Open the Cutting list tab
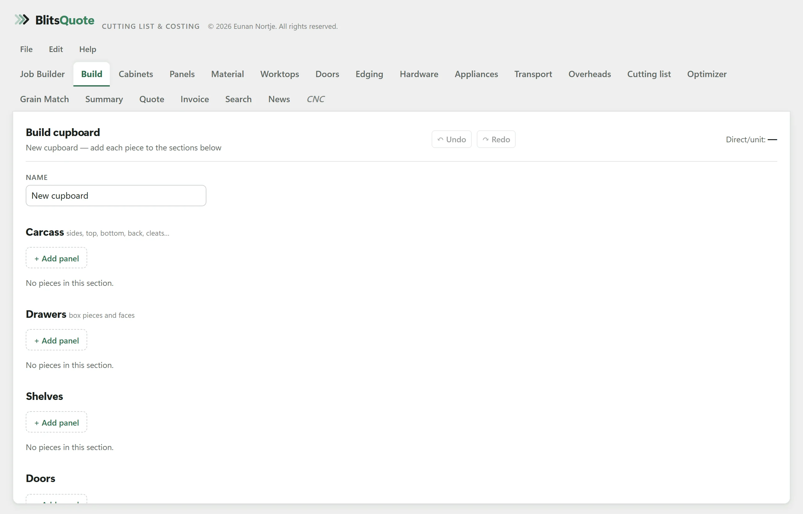Image resolution: width=803 pixels, height=514 pixels. (x=649, y=74)
